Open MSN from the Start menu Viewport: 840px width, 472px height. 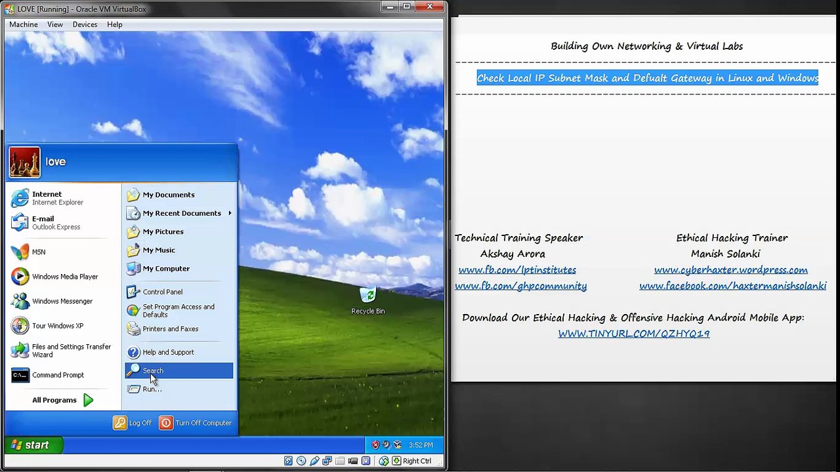(x=63, y=252)
